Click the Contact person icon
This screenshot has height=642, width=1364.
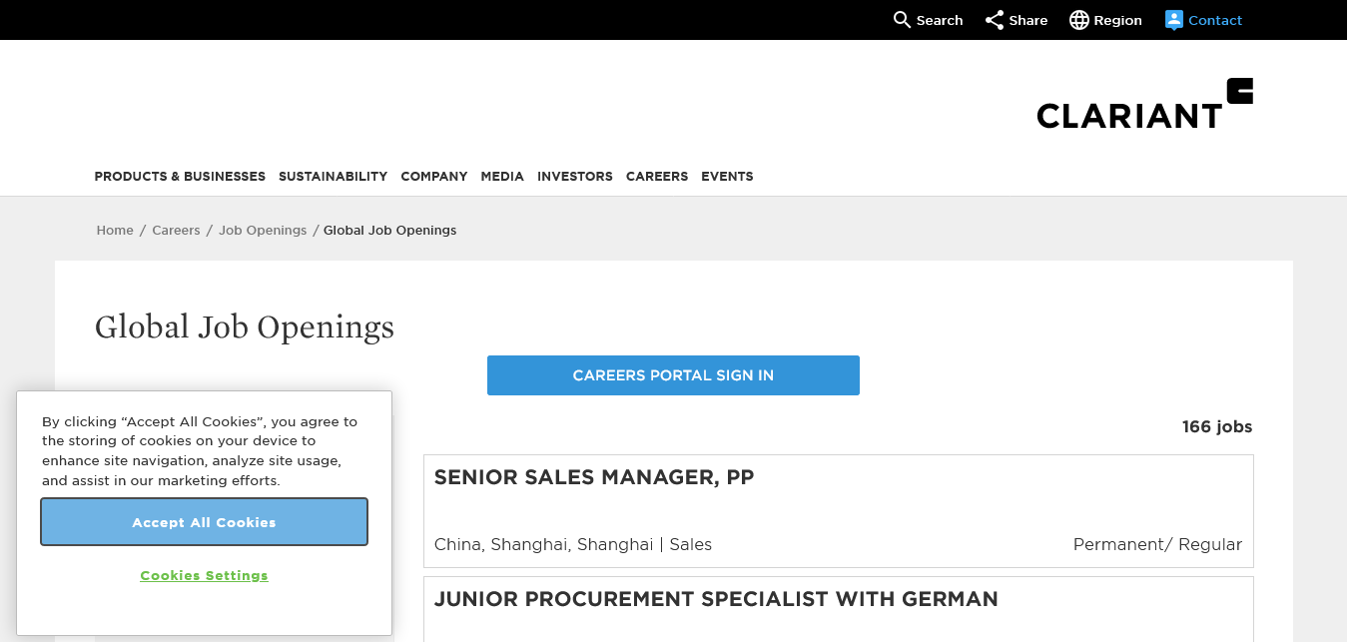1174,20
